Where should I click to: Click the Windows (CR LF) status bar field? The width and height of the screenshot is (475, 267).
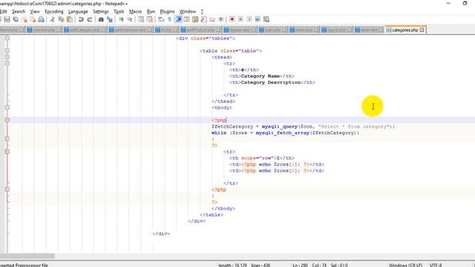(405, 265)
